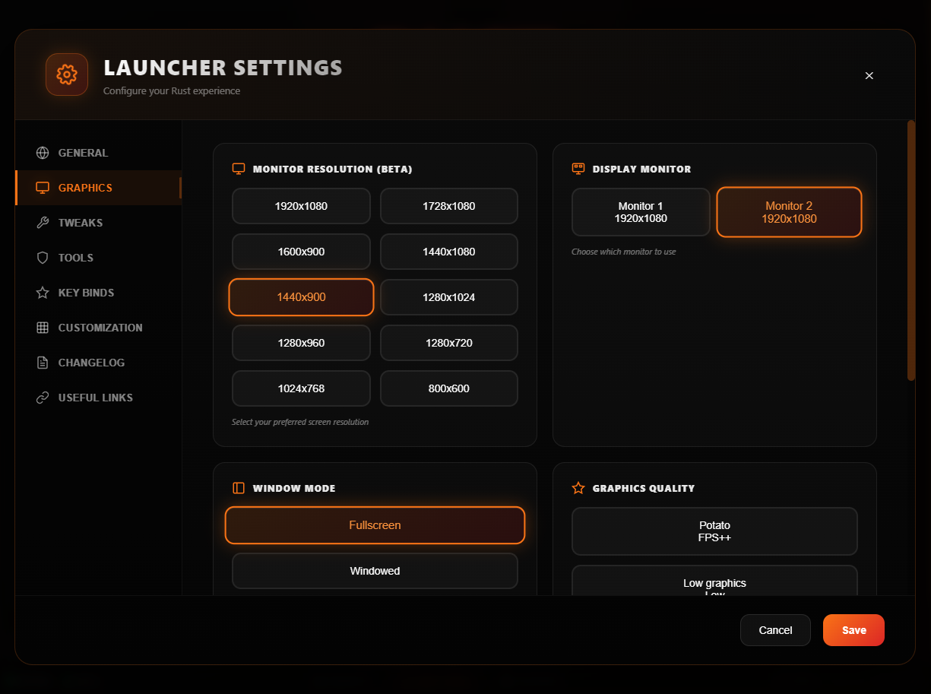This screenshot has height=694, width=931.
Task: Click the wrench icon for Tweaks
Action: click(43, 223)
